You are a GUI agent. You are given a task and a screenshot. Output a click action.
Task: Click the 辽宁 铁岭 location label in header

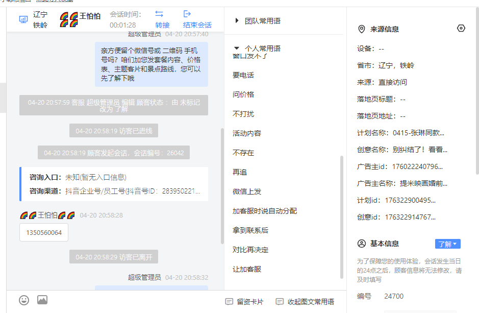click(x=40, y=19)
